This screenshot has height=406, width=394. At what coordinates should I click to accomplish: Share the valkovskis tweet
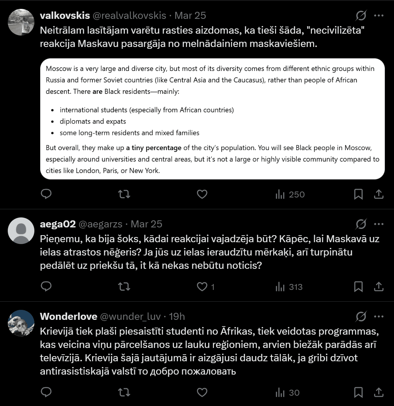(x=378, y=194)
